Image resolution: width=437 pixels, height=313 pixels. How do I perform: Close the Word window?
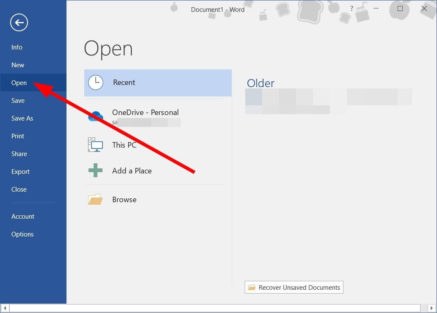pyautogui.click(x=424, y=8)
